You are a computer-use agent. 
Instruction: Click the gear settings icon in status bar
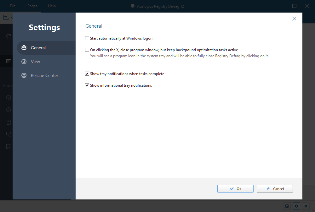coord(296,206)
